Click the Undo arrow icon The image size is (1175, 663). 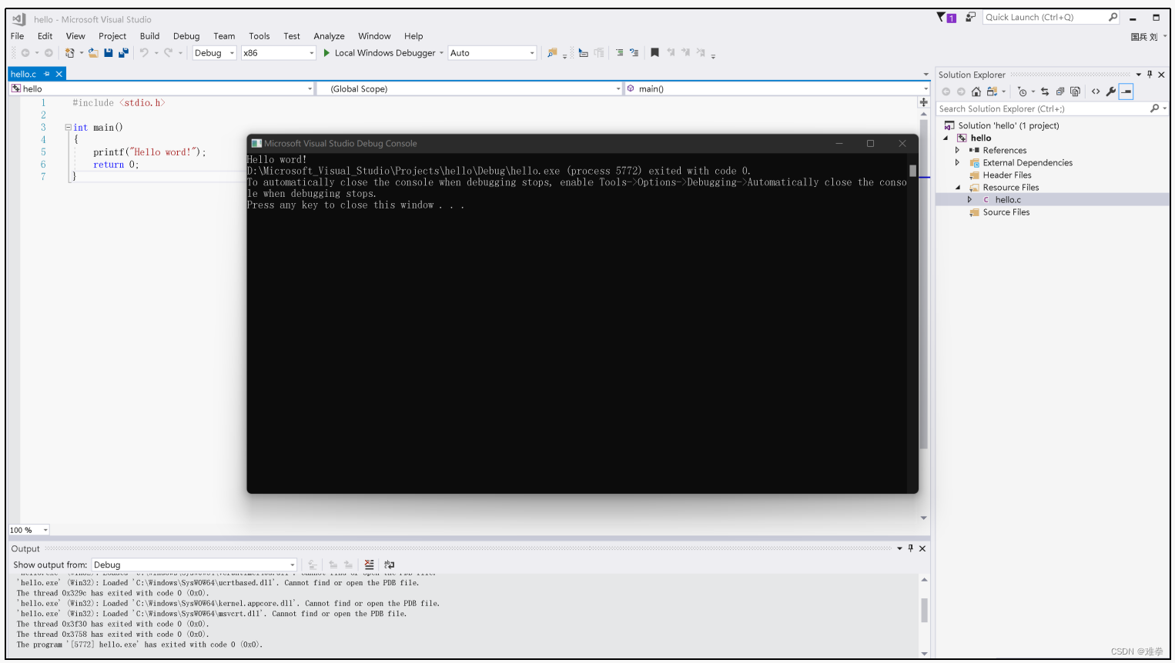[x=144, y=53]
